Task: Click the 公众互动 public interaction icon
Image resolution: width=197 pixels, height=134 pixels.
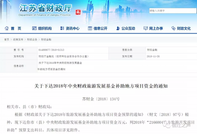Action: (x=117, y=29)
